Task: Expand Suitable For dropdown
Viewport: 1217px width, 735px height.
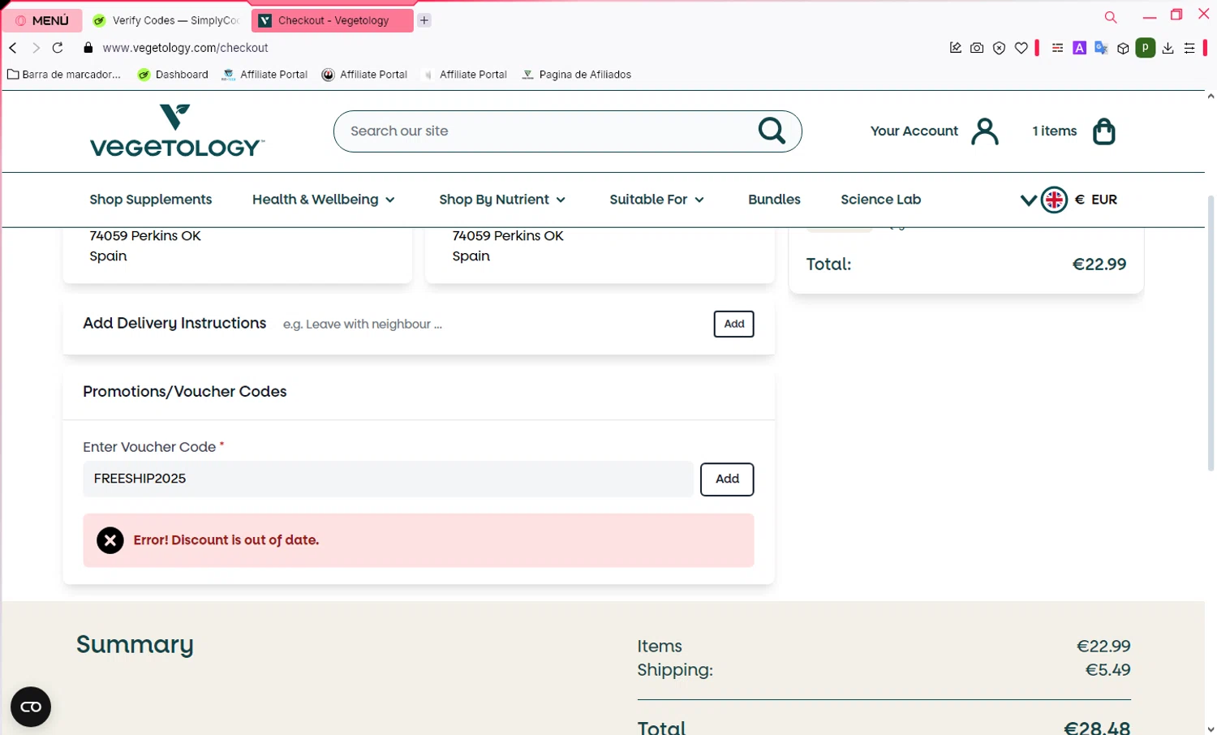Action: point(656,200)
